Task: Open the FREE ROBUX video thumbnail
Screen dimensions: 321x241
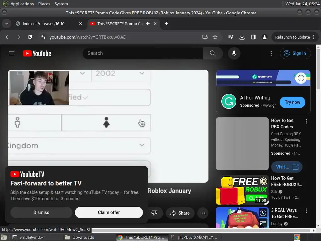Action: point(242,190)
